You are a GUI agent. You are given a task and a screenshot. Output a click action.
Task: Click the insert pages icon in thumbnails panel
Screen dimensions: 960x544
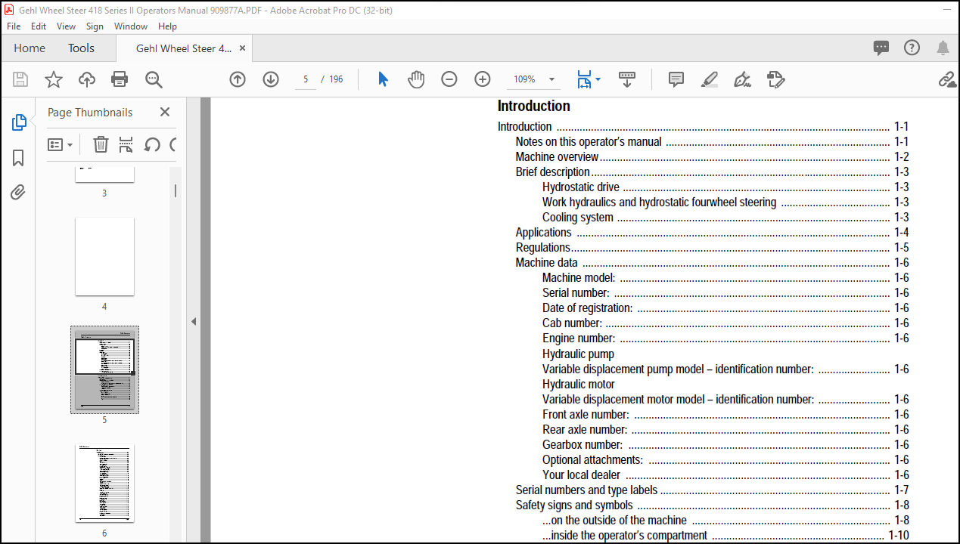(x=126, y=144)
